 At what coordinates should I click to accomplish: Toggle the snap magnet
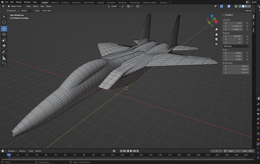coord(128,6)
